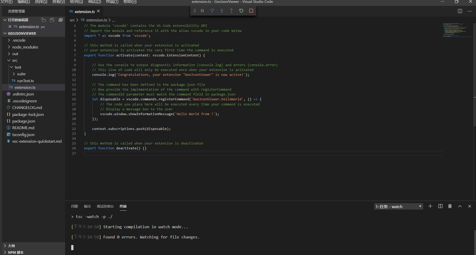Delete the current terminal with trash icon
This screenshot has height=255, width=476.
(x=450, y=206)
